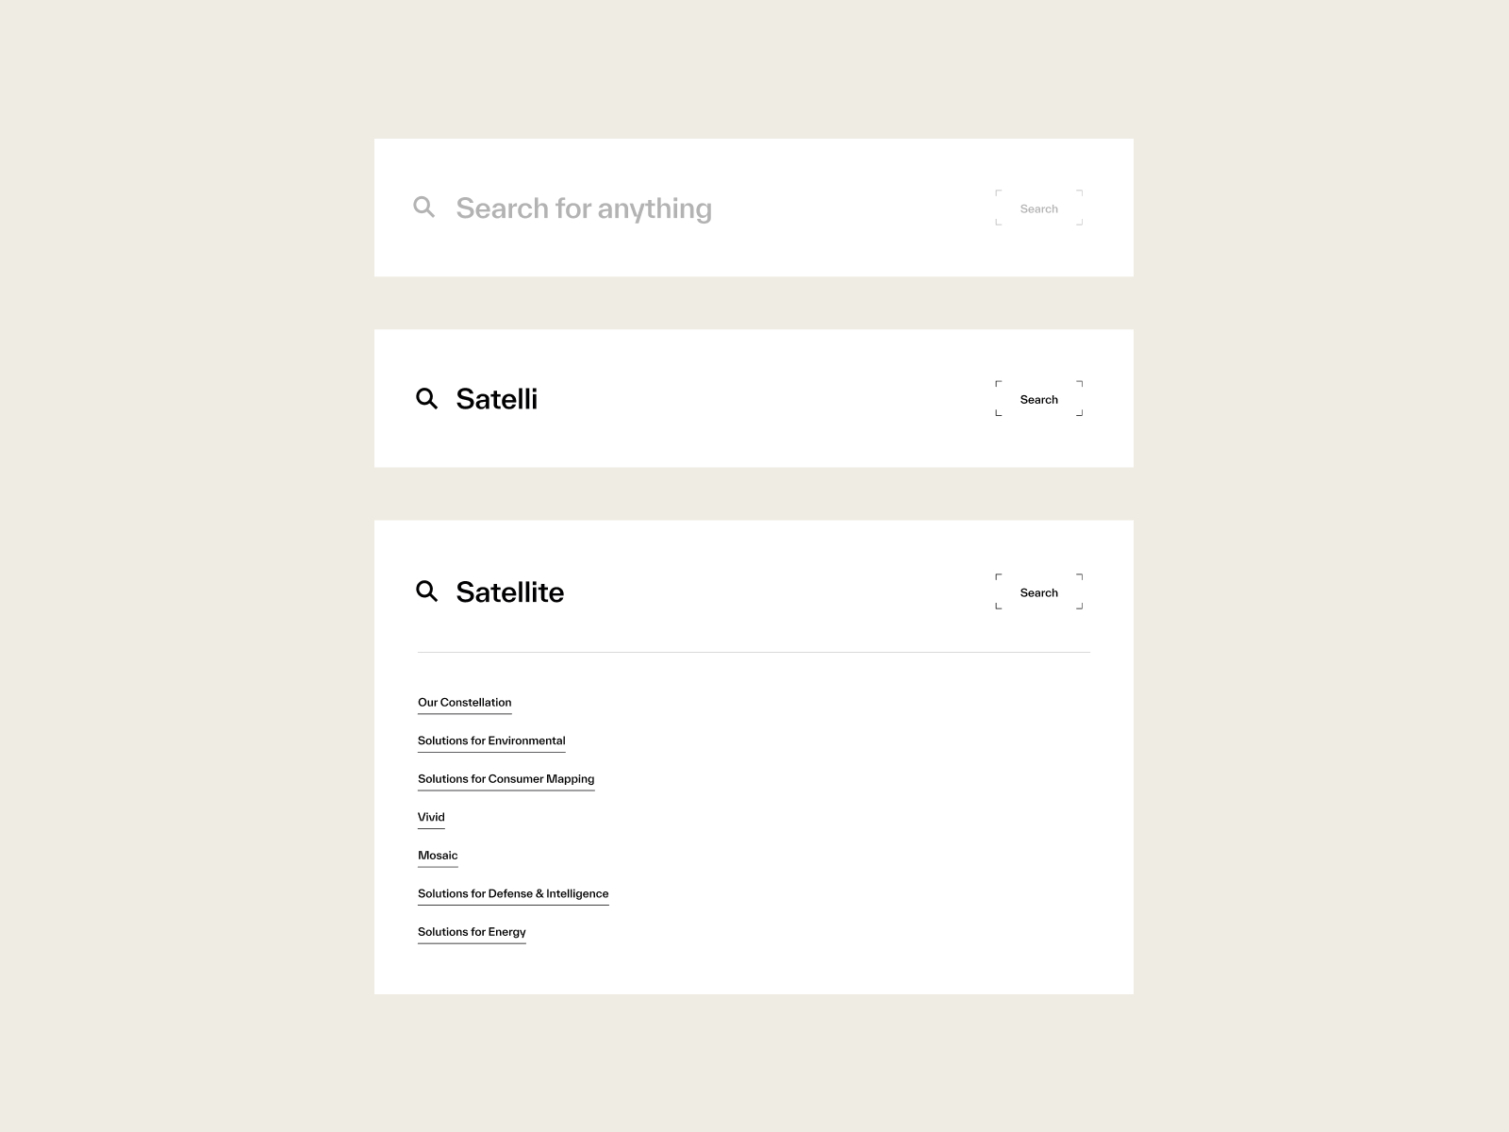This screenshot has height=1132, width=1509.
Task: Open "Solutions for Environmental" link
Action: click(x=491, y=741)
